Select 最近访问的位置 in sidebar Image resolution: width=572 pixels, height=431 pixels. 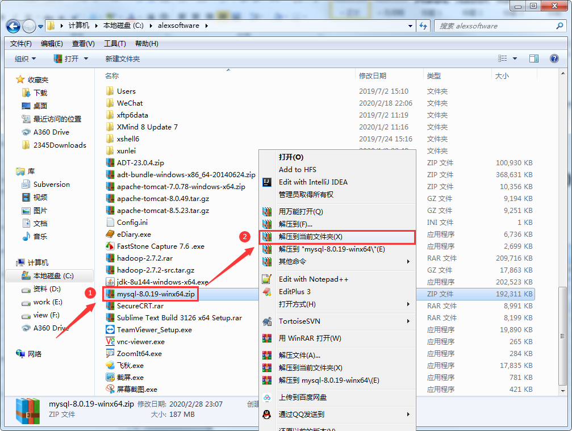(x=57, y=119)
